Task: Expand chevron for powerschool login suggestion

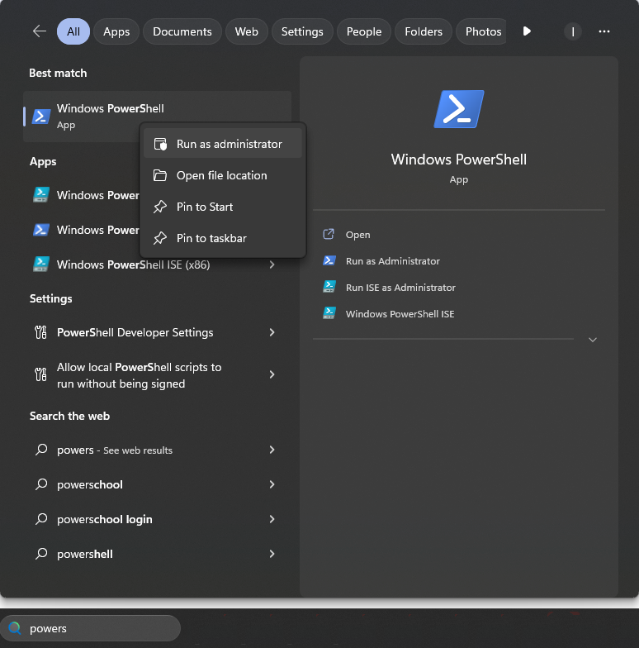Action: [x=272, y=519]
